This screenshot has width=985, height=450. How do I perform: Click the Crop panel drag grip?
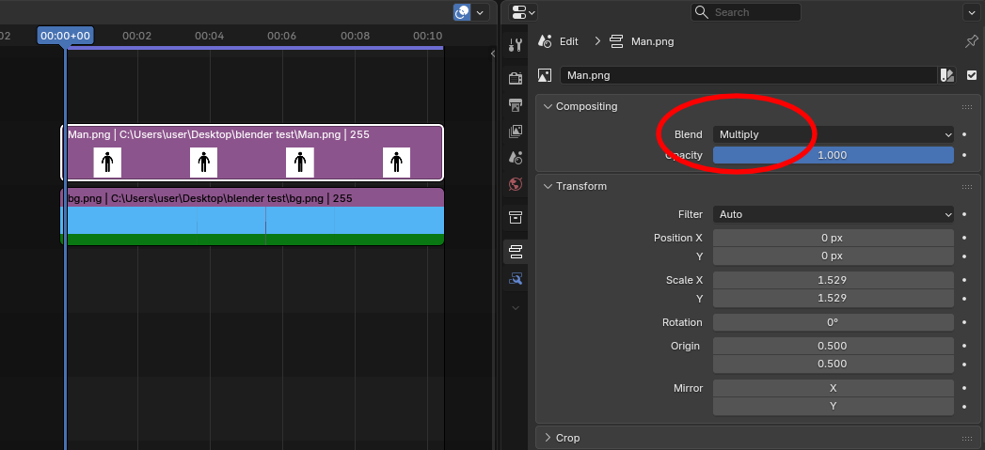point(967,438)
